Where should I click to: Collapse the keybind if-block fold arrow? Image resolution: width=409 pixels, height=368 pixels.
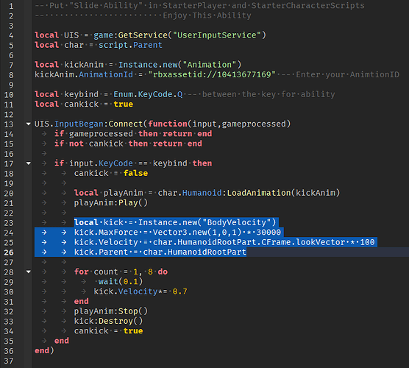pos(29,163)
